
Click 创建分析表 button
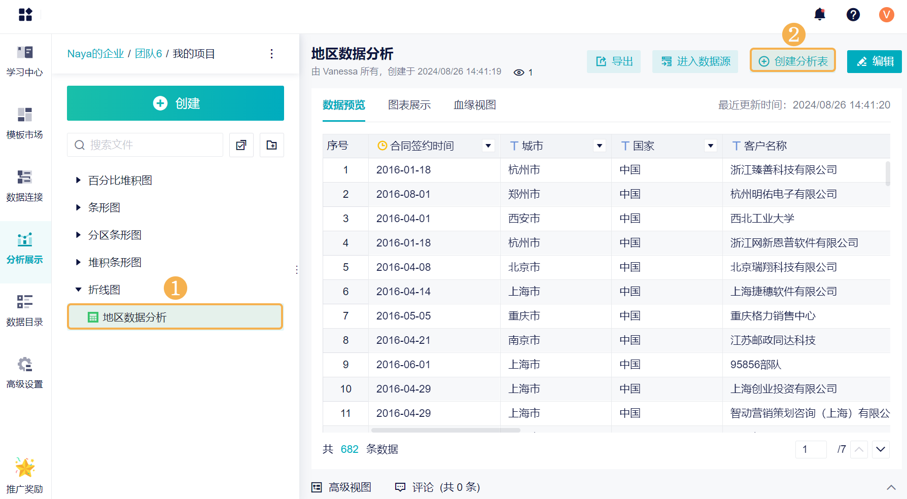(x=793, y=61)
